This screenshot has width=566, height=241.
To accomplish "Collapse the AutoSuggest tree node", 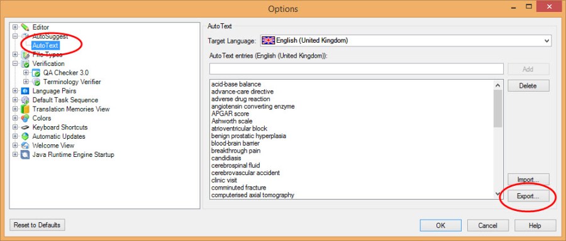I will [15, 36].
